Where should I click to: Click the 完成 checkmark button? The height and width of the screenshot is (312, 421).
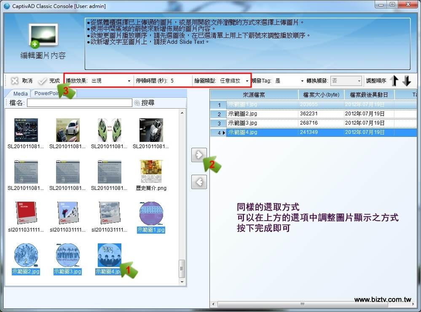(x=49, y=81)
